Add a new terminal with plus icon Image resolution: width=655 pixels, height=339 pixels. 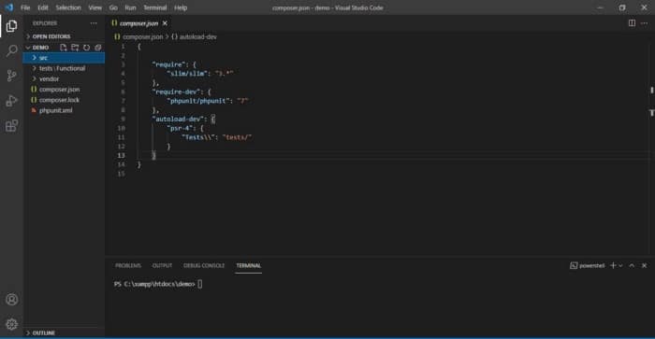tap(613, 265)
